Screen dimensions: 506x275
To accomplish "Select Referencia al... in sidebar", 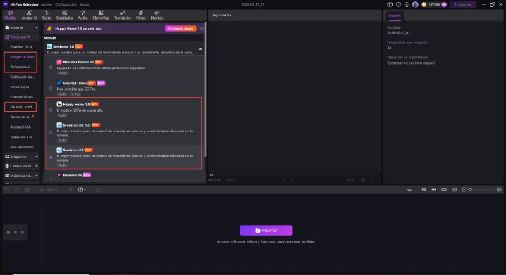I will point(22,67).
